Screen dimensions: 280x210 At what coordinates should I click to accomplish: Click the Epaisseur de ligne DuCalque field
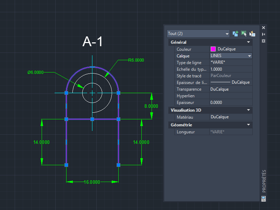(x=231, y=82)
